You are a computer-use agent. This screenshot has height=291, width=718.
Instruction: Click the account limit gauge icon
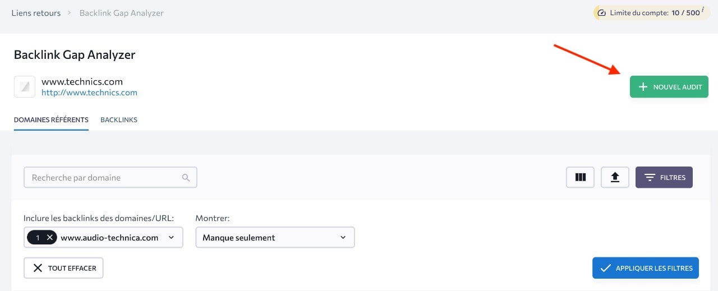[602, 13]
